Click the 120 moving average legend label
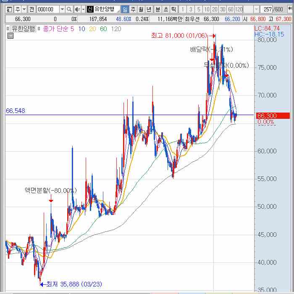This screenshot has width=294, height=294. point(116,29)
